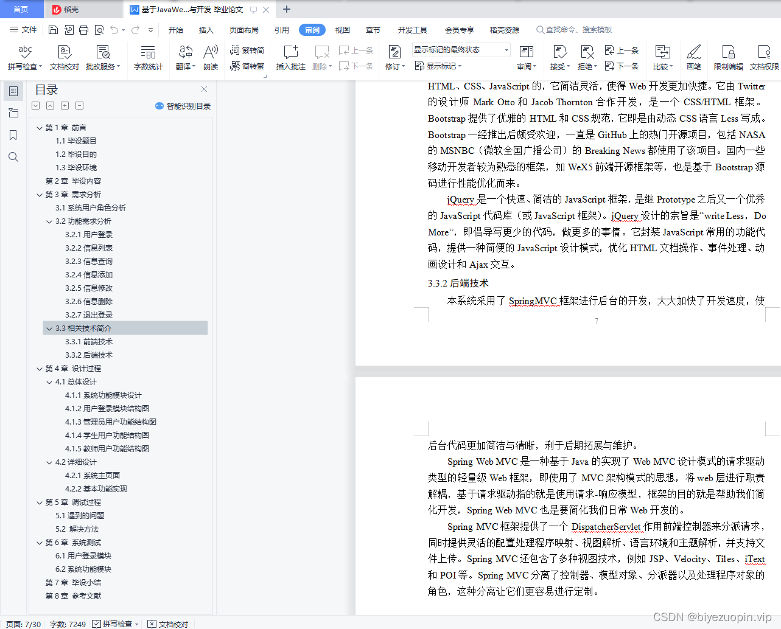Viewport: 781px width, 629px height.
Task: Collapse 第 3 章 需求分析 tree node
Action: coord(40,195)
